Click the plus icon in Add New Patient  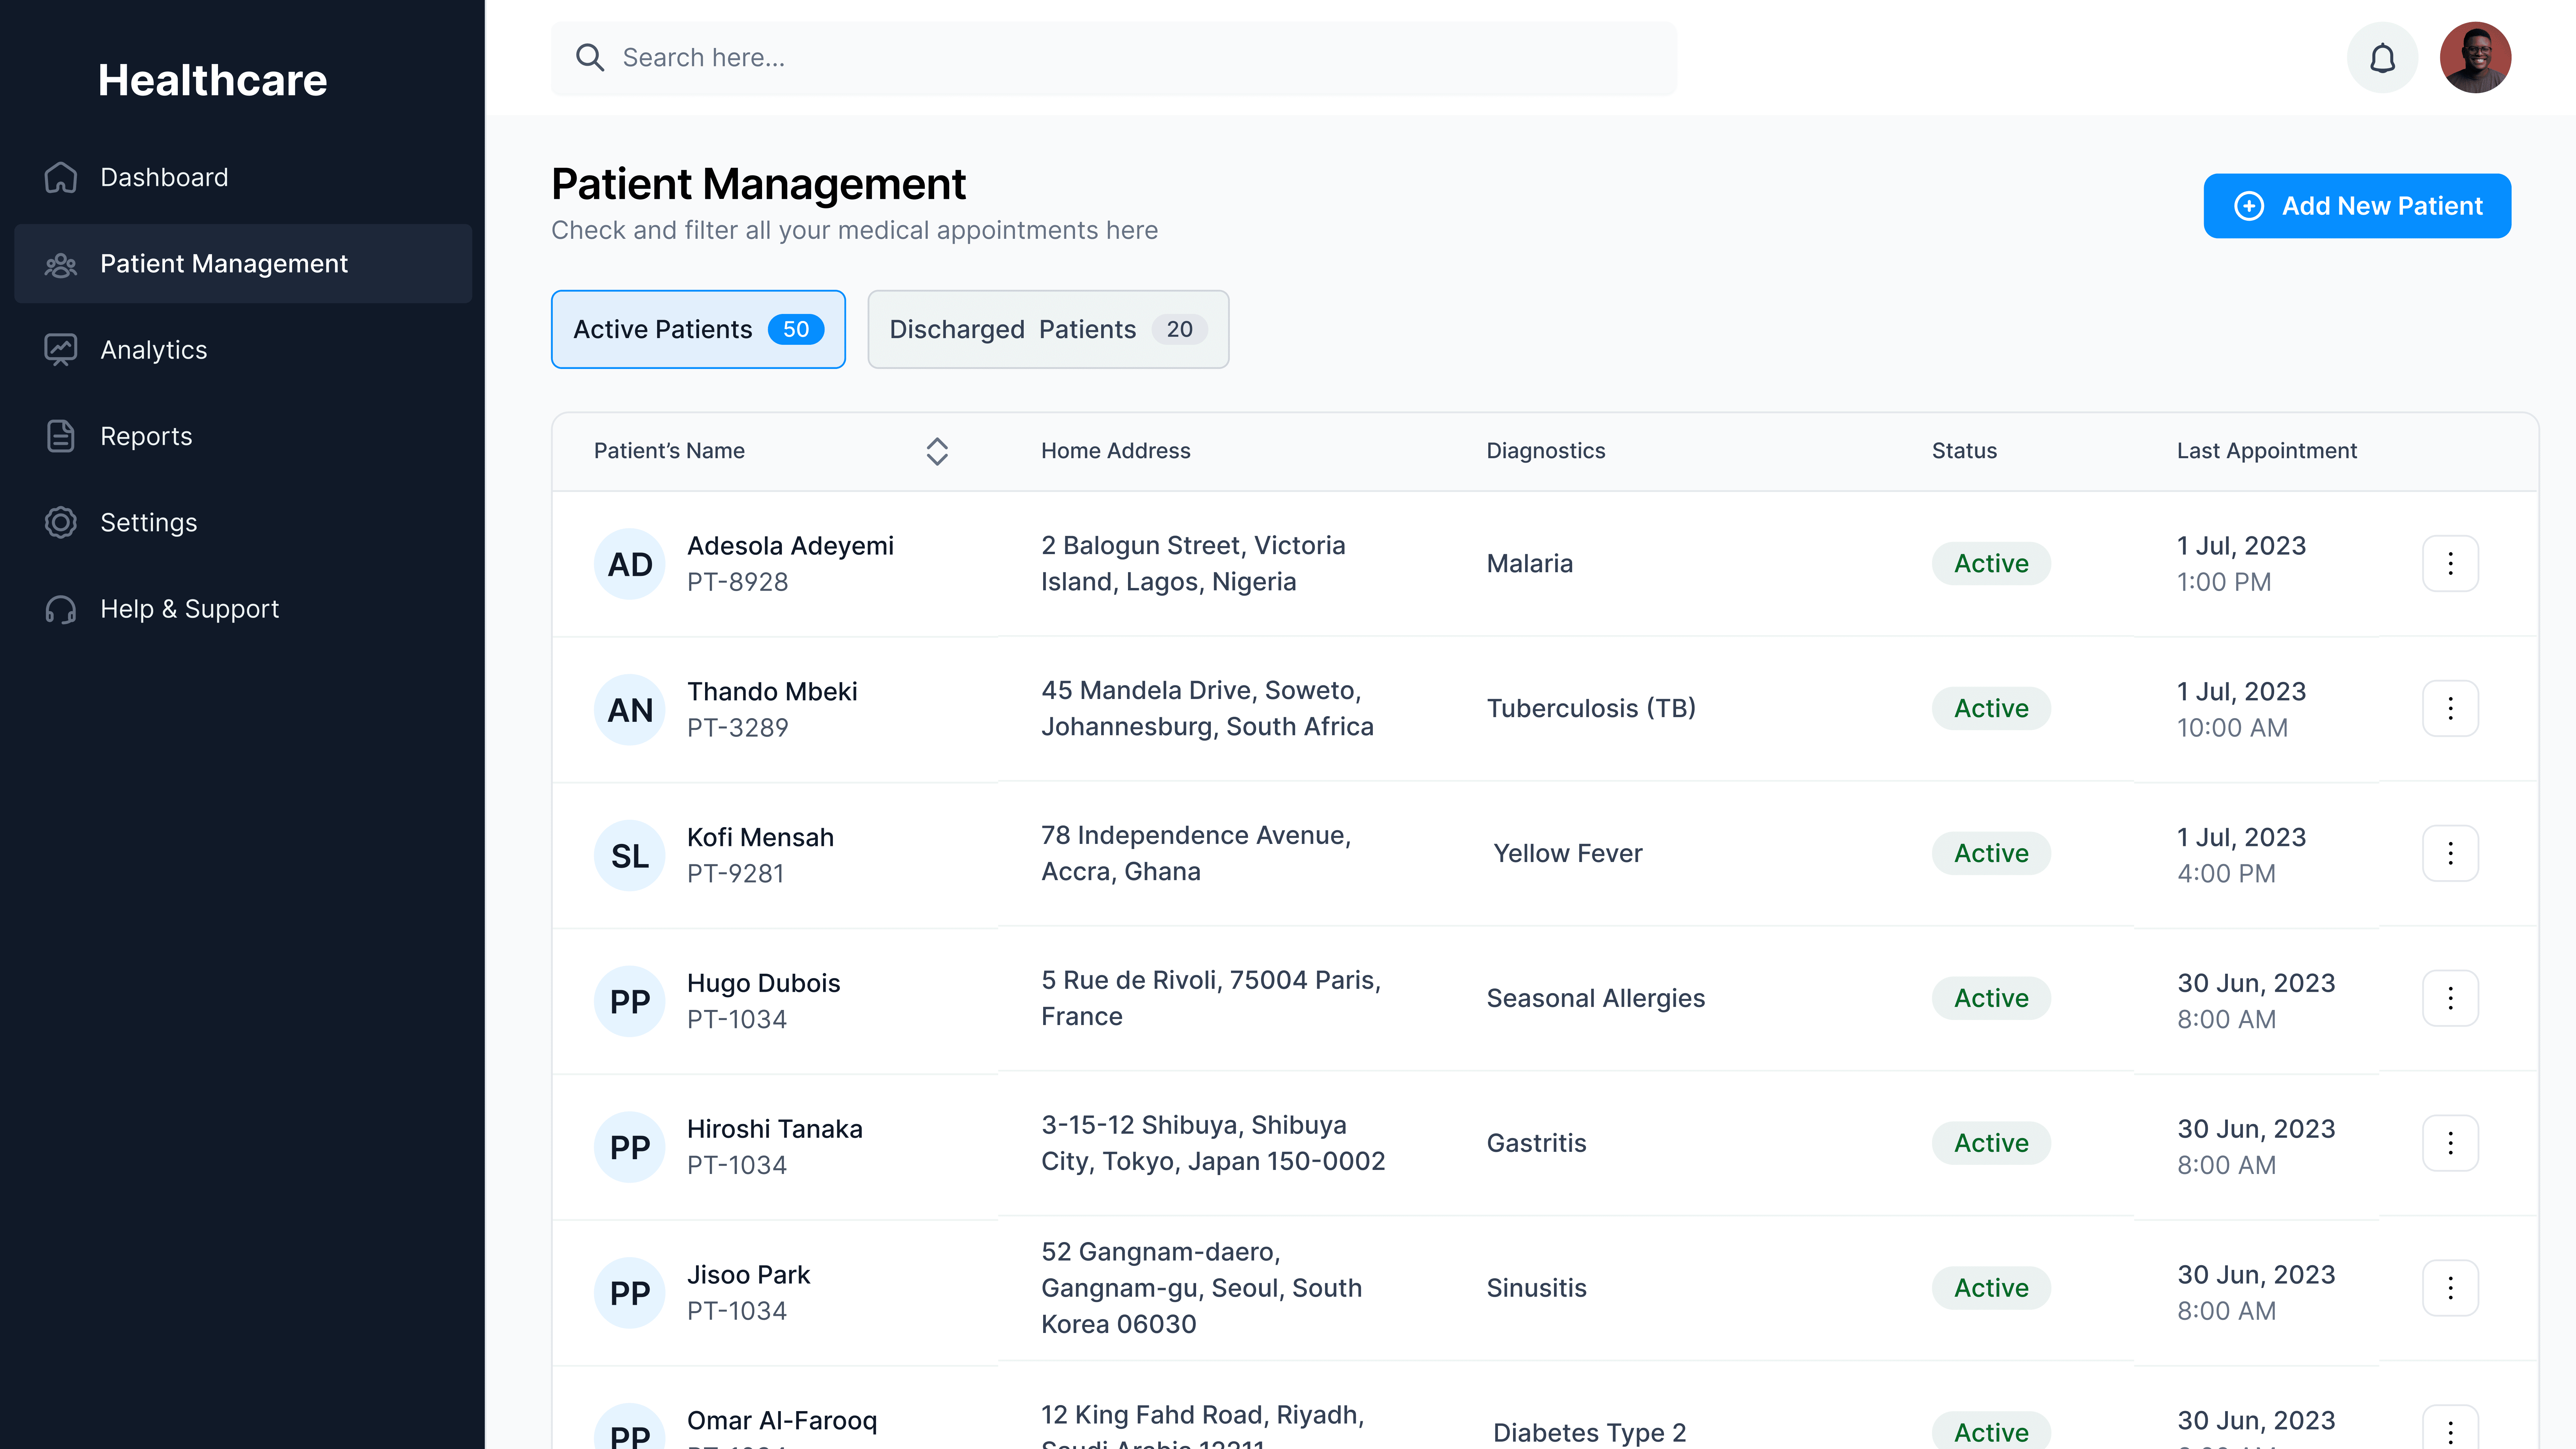pyautogui.click(x=2249, y=206)
